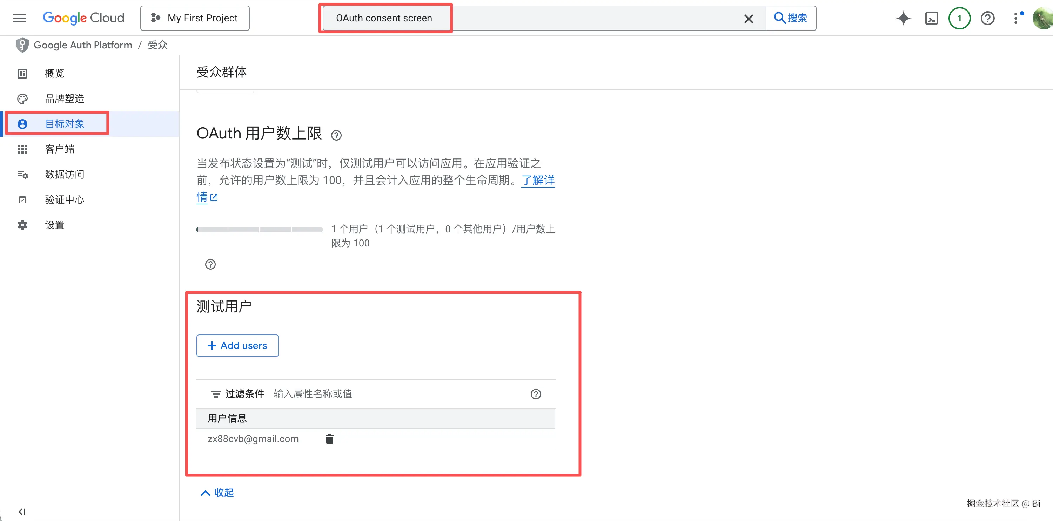1053x521 pixels.
Task: Open the My First Project picker
Action: click(x=195, y=18)
